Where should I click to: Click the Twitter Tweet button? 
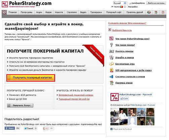click(29, 128)
